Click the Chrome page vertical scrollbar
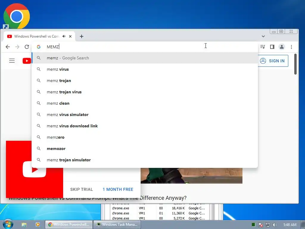 click(x=295, y=64)
